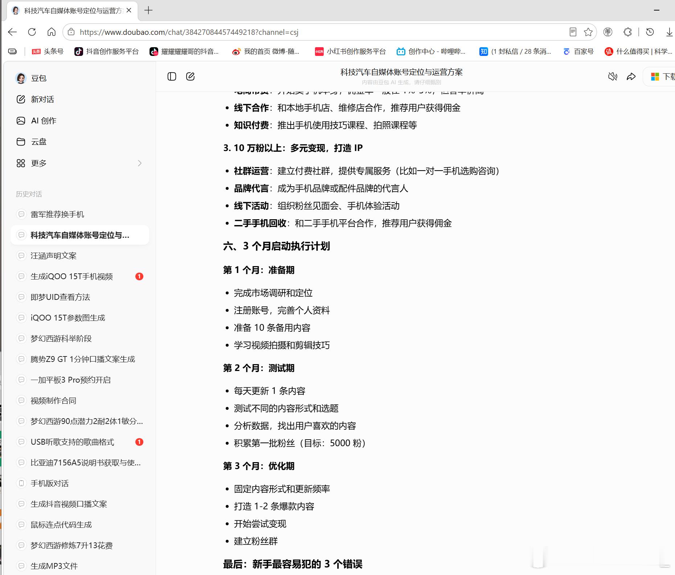This screenshot has height=575, width=675.
Task: Open 汪涵声明文案 conversation
Action: [80, 256]
